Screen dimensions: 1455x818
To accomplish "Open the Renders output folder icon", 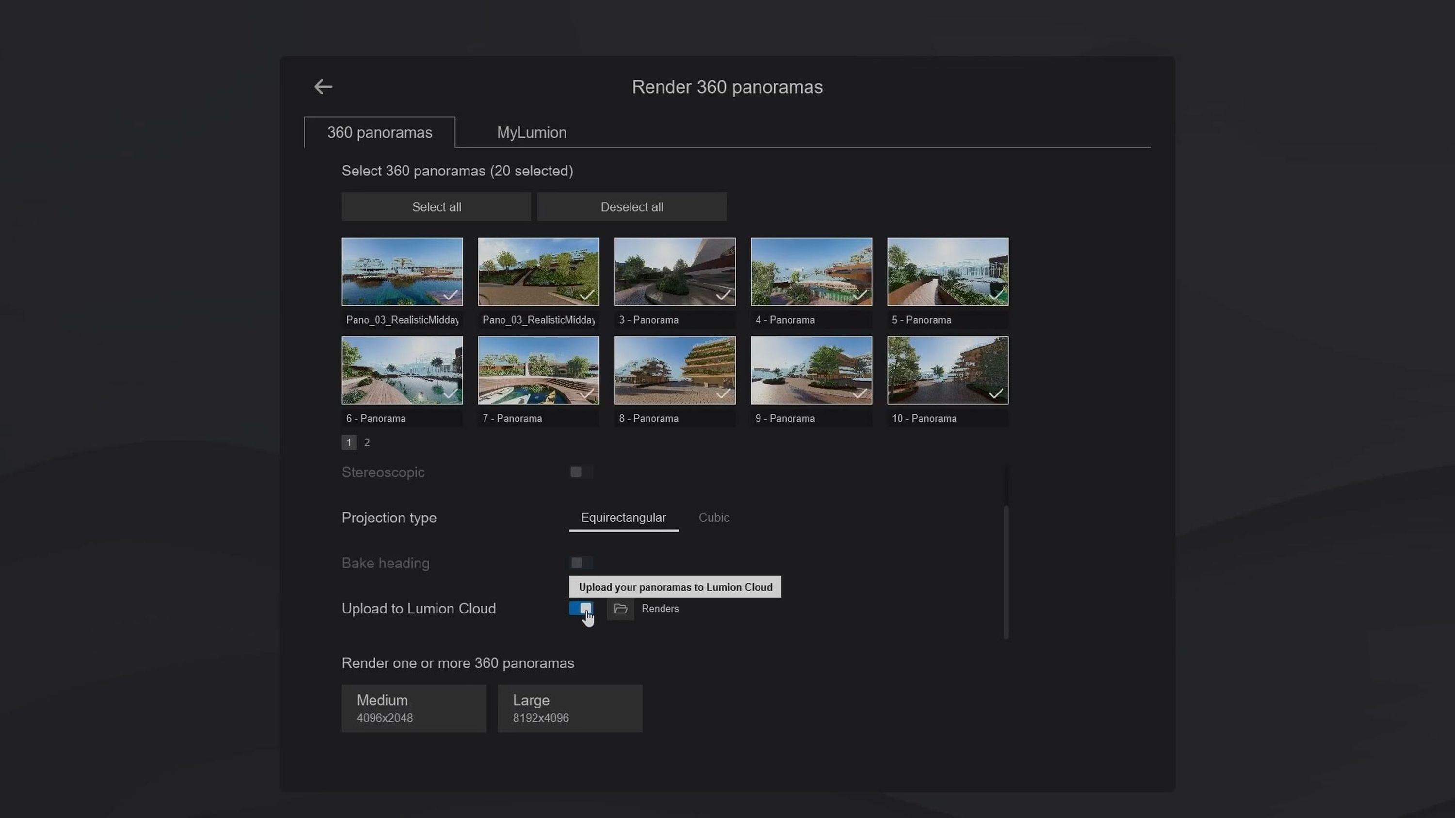I will pyautogui.click(x=620, y=609).
